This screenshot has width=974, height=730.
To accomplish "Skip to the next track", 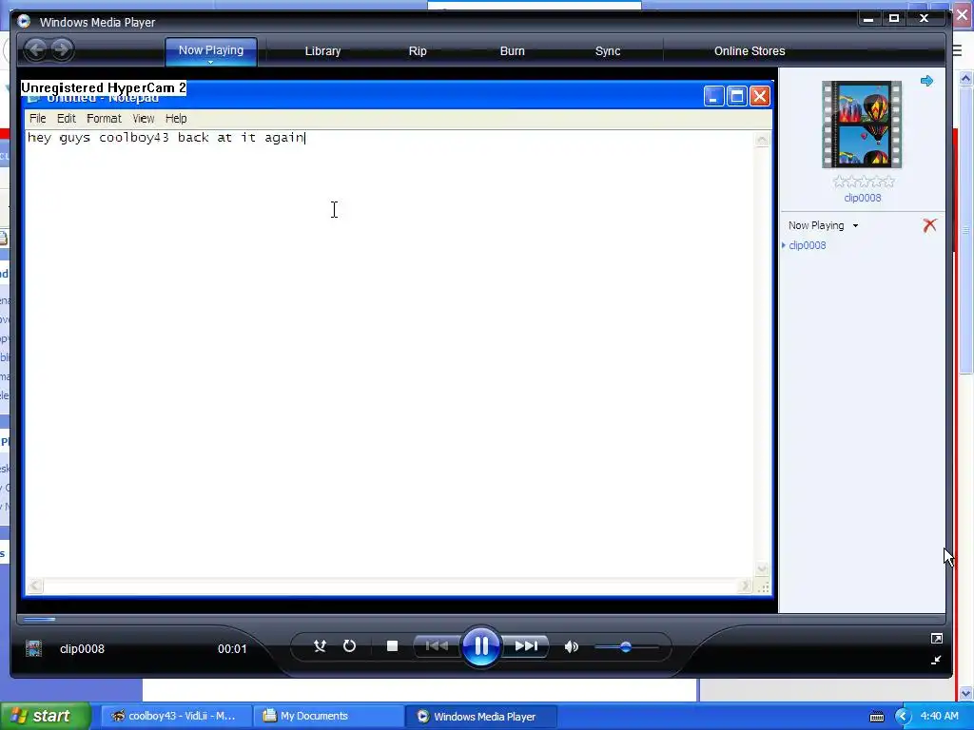I will 525,646.
